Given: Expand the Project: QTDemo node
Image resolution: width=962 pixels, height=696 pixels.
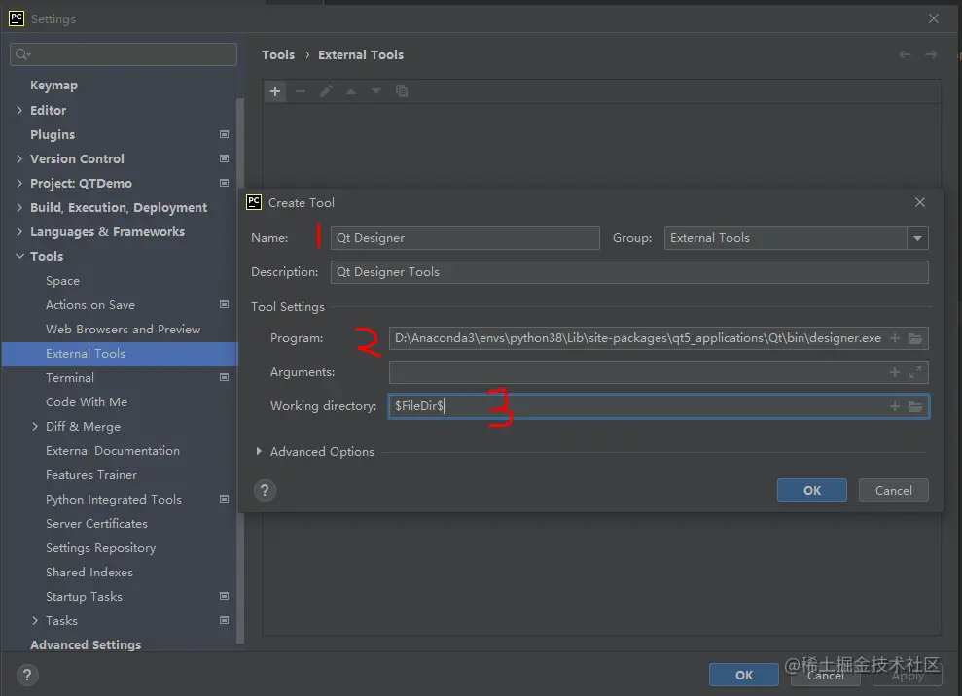Looking at the screenshot, I should (x=19, y=183).
